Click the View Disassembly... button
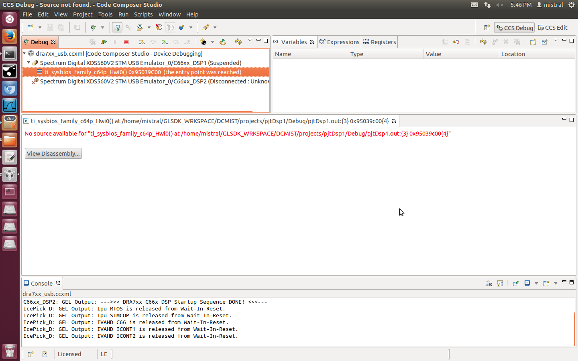Image resolution: width=578 pixels, height=361 pixels. pyautogui.click(x=53, y=154)
